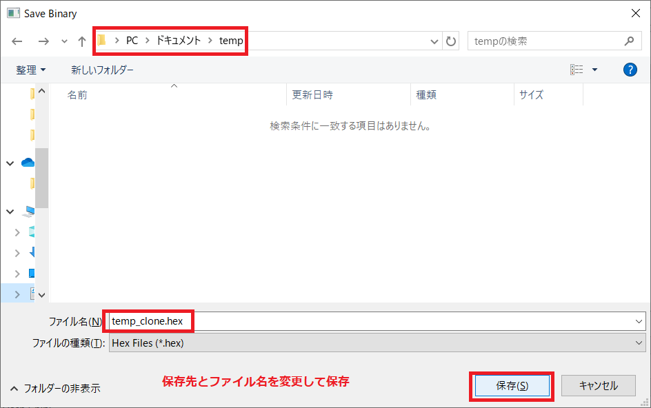Go up one folder level

coord(82,41)
